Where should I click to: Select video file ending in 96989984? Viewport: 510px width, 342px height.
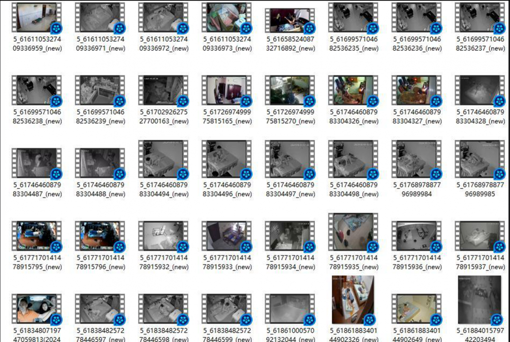pos(417,160)
